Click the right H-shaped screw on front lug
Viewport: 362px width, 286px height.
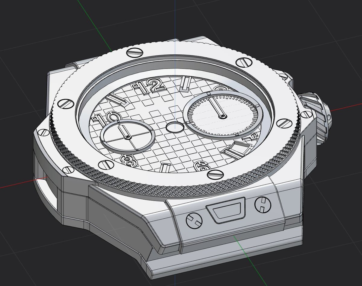pyautogui.click(x=262, y=204)
